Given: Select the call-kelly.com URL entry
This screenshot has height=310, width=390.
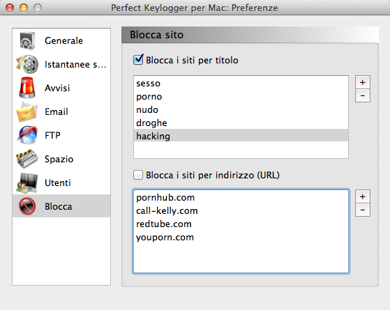Looking at the screenshot, I should click(x=241, y=211).
